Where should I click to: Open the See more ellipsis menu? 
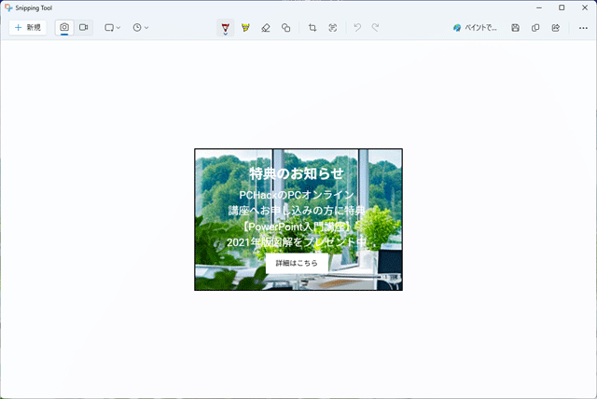(583, 28)
